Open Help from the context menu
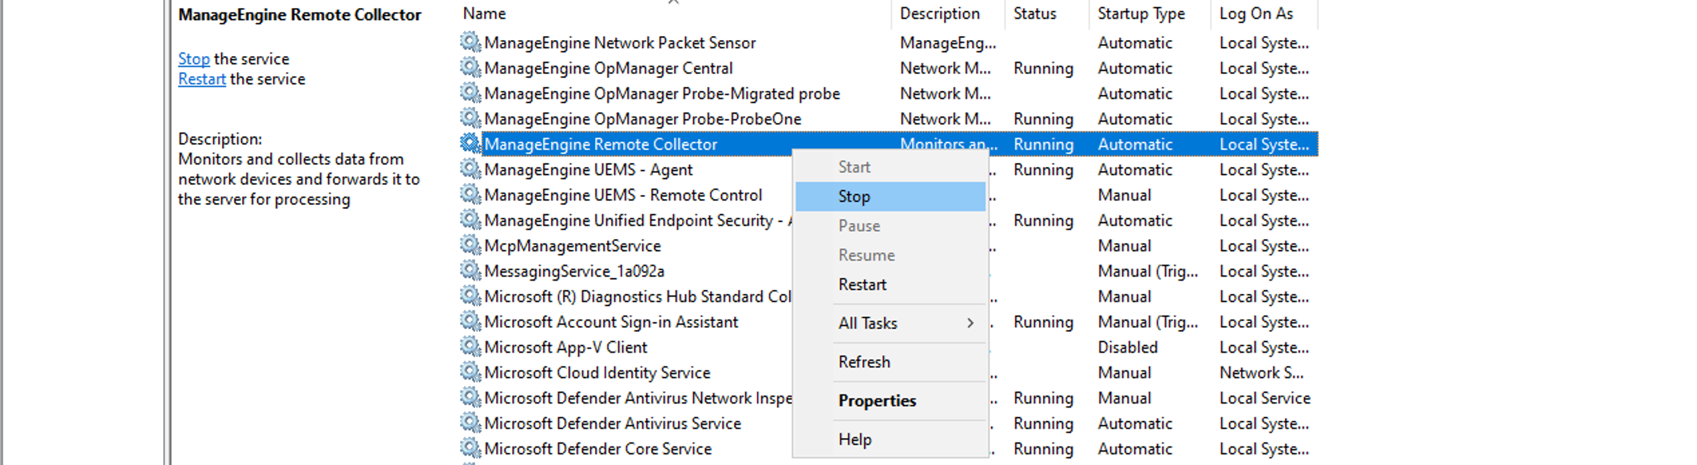This screenshot has width=1697, height=465. click(x=855, y=440)
